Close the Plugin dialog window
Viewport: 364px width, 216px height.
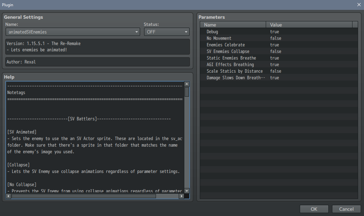point(359,5)
